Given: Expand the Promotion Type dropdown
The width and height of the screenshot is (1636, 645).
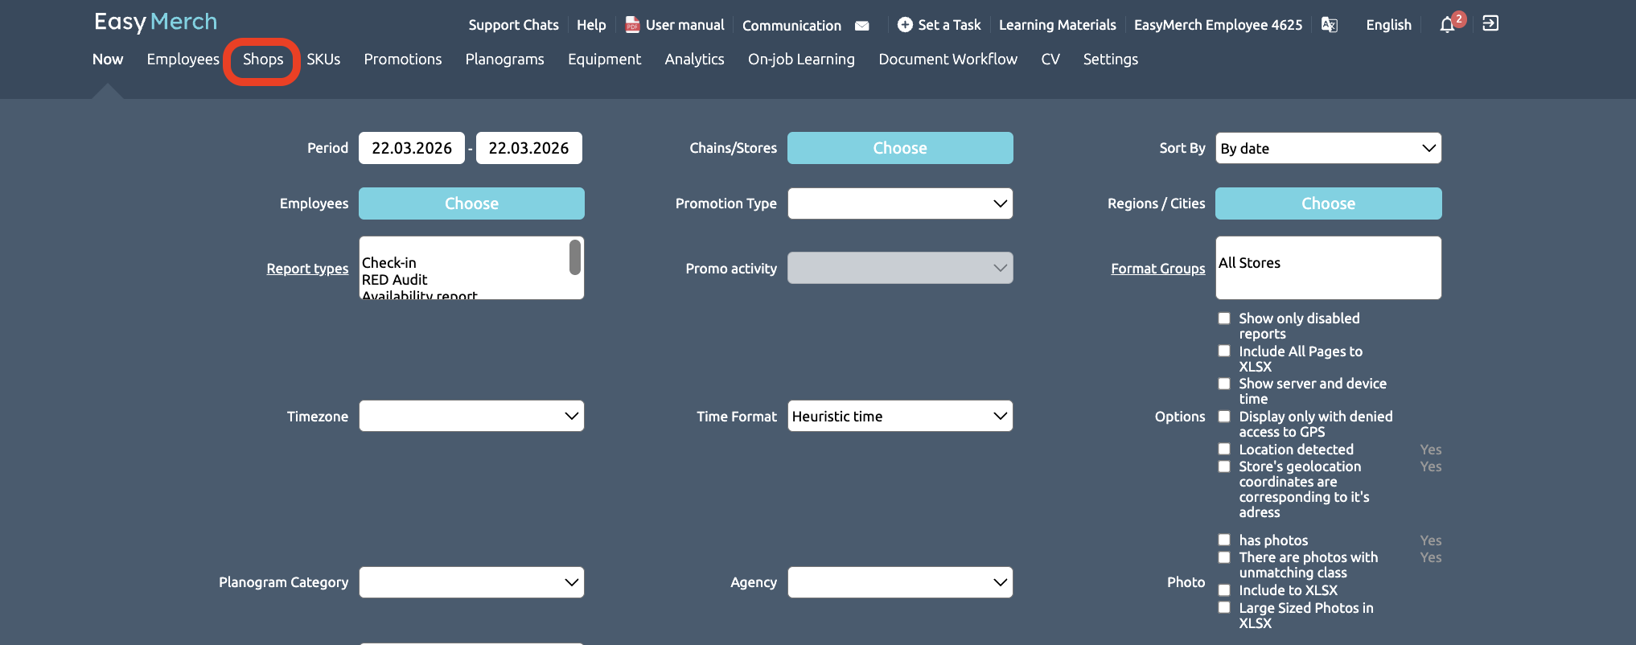Looking at the screenshot, I should click(x=899, y=203).
